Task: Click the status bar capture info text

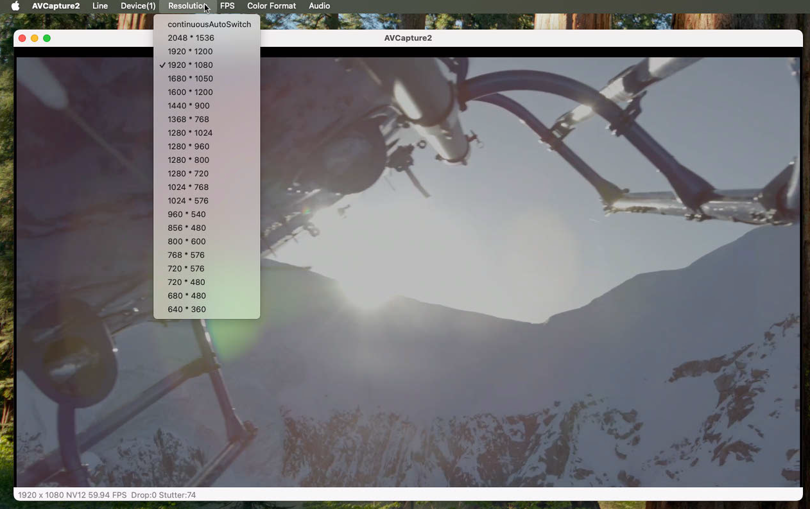Action: coord(107,495)
